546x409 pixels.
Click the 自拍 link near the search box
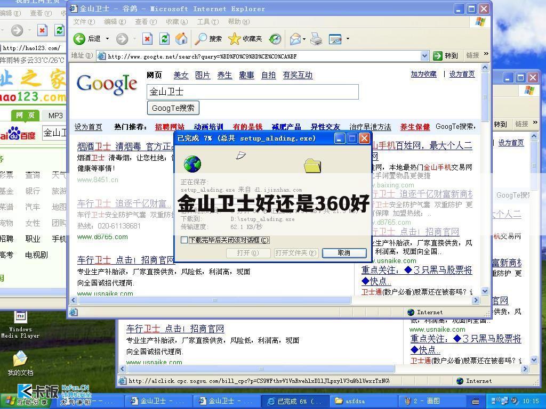[x=269, y=75]
